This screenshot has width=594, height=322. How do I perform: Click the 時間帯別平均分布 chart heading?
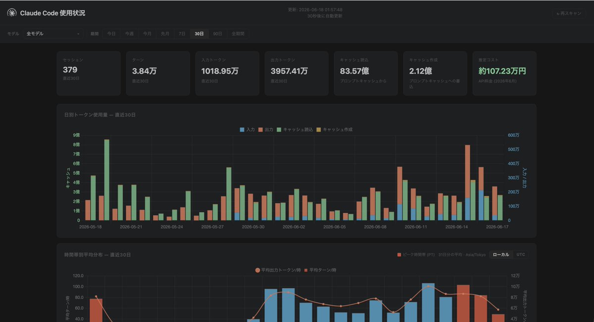[x=98, y=255]
